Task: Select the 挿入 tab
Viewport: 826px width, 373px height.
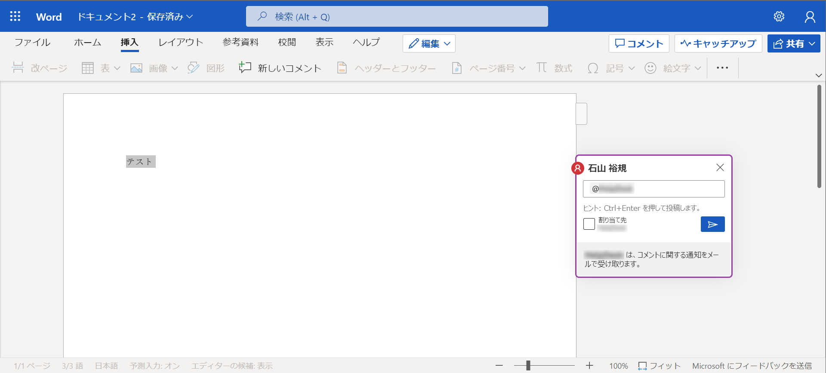Action: coord(129,42)
